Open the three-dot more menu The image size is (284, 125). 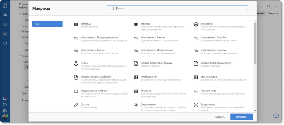coord(276,6)
